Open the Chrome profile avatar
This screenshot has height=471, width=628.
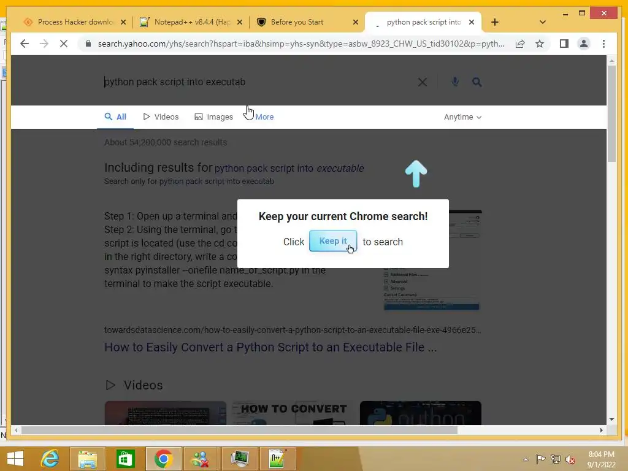coord(584,44)
